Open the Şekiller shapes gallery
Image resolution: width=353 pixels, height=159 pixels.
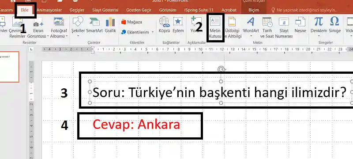(x=78, y=27)
